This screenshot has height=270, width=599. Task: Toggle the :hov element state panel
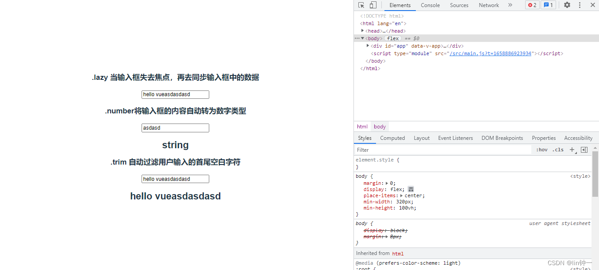pyautogui.click(x=542, y=150)
